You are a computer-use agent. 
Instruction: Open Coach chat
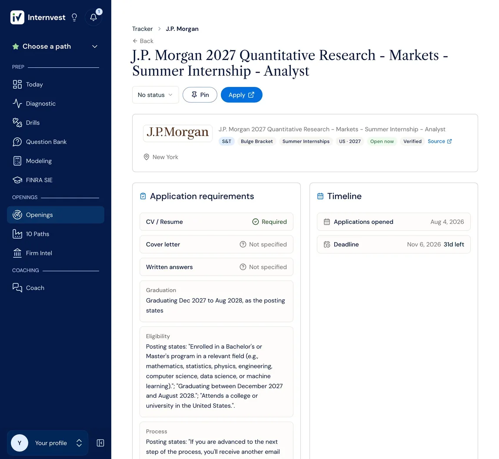click(x=55, y=288)
